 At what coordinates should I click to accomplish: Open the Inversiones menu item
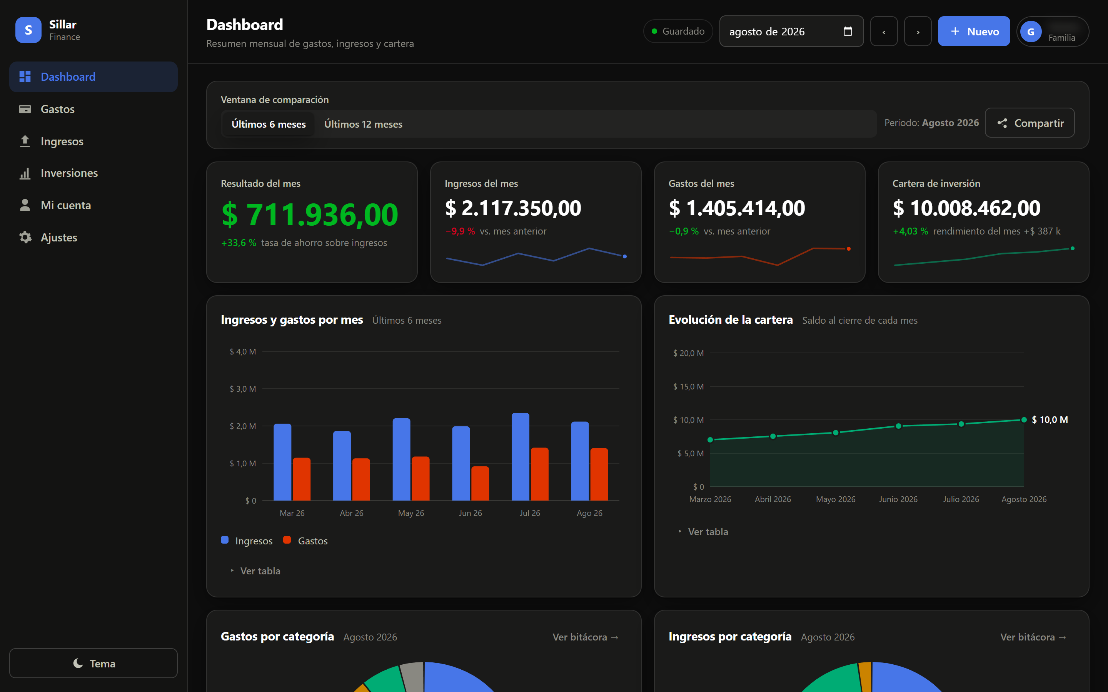(93, 173)
